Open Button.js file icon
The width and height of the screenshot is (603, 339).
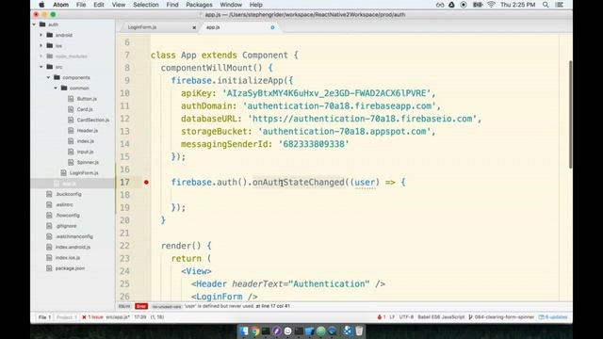click(x=71, y=99)
